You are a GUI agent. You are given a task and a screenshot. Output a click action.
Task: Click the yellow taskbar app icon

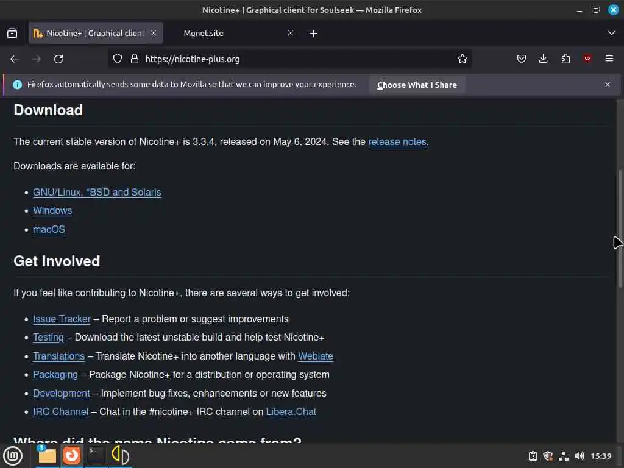pyautogui.click(x=120, y=455)
